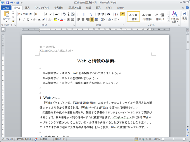Toggle Justify alignment

[x=92, y=20]
